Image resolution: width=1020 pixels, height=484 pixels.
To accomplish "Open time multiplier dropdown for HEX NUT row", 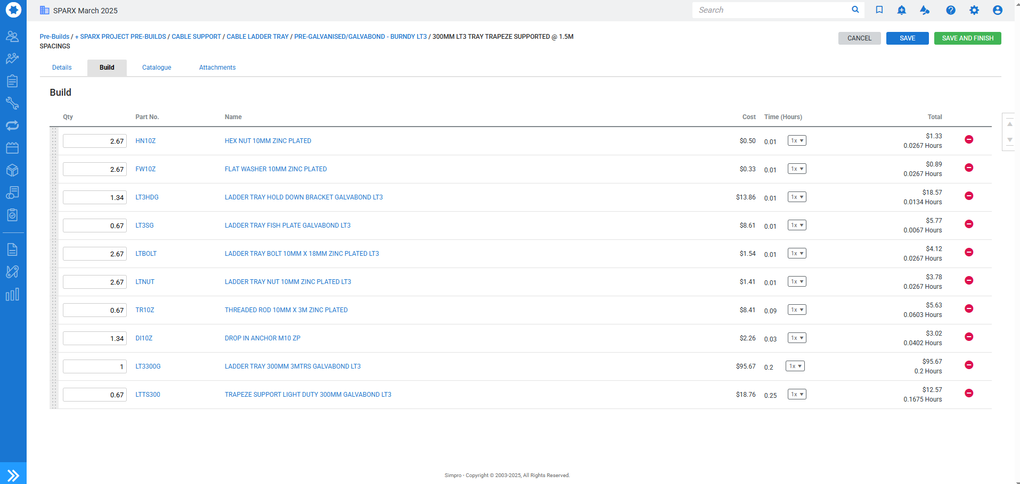I will pyautogui.click(x=797, y=141).
